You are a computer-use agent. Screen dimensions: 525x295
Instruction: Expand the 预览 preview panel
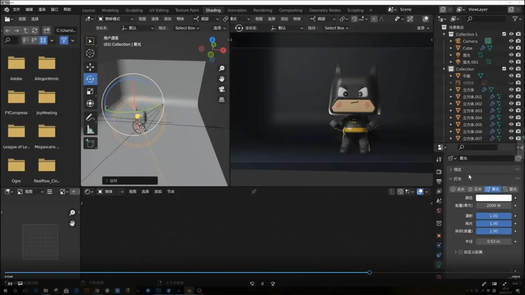pyautogui.click(x=457, y=170)
